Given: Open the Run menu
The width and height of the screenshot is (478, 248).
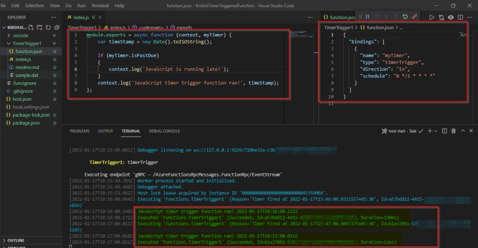Looking at the screenshot, I should [x=81, y=5].
